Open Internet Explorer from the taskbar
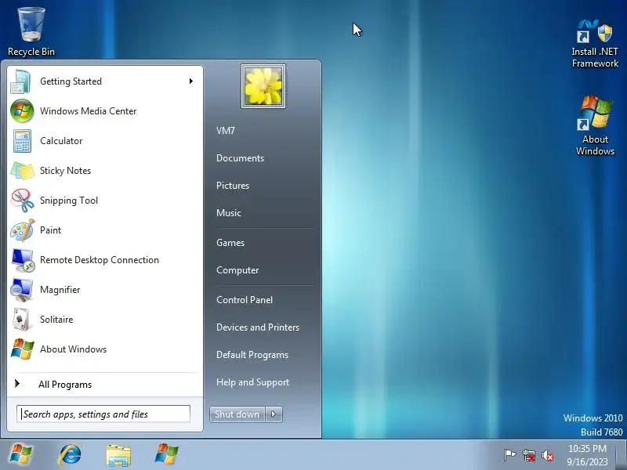This screenshot has width=627, height=470. coord(70,455)
